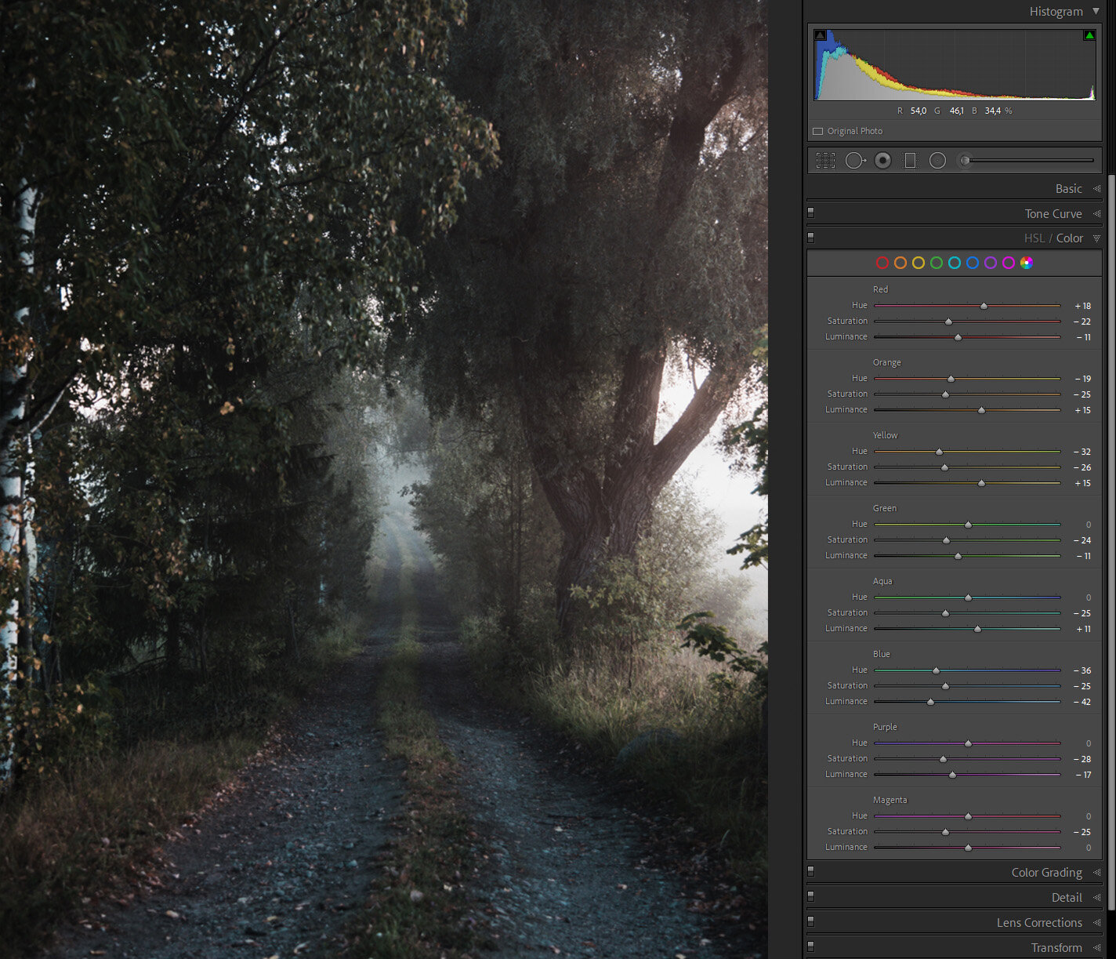Toggle the shadow clipping indicator on the histogram
Image resolution: width=1116 pixels, height=959 pixels.
pos(819,34)
